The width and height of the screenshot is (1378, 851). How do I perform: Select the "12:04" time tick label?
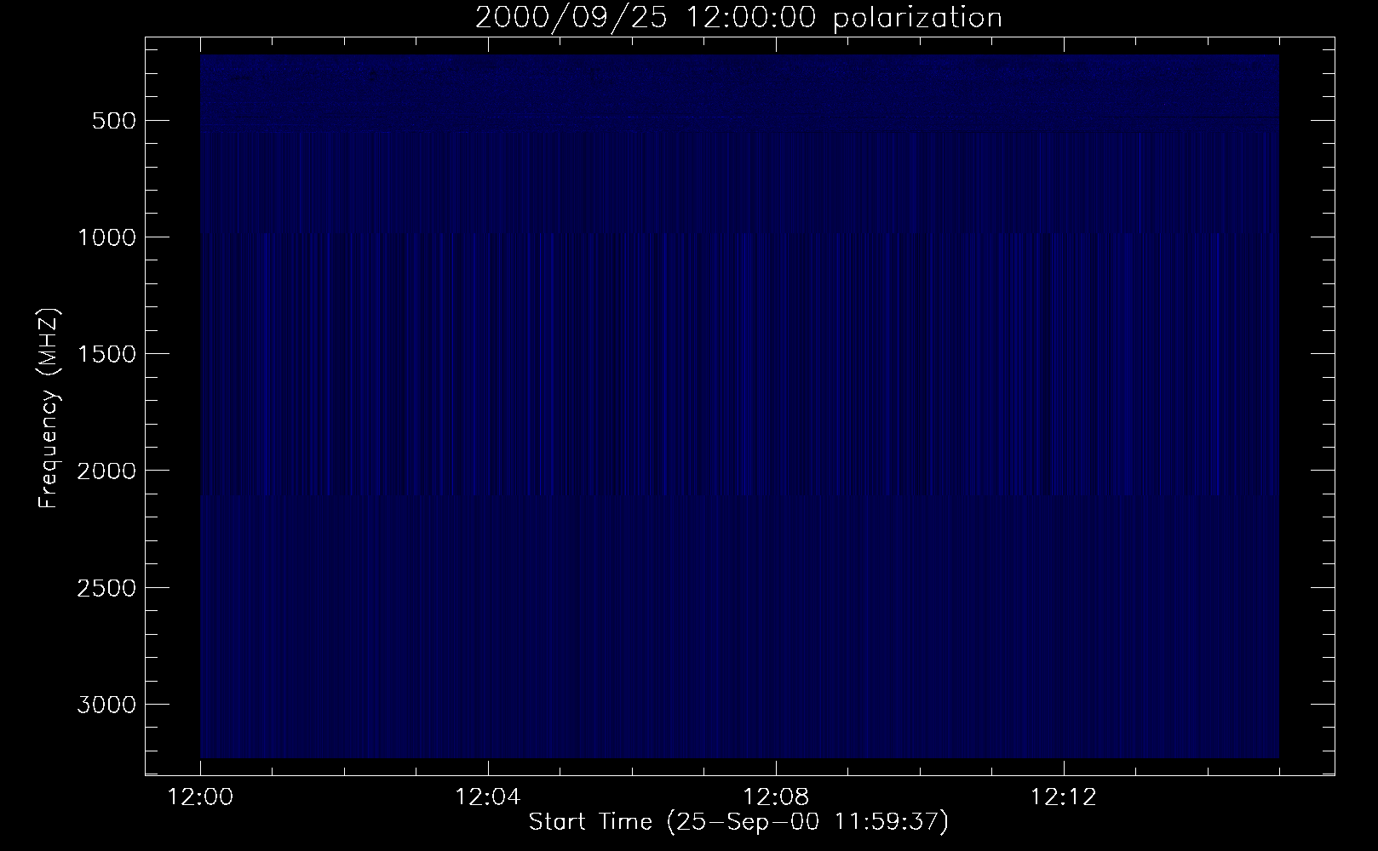(x=487, y=797)
